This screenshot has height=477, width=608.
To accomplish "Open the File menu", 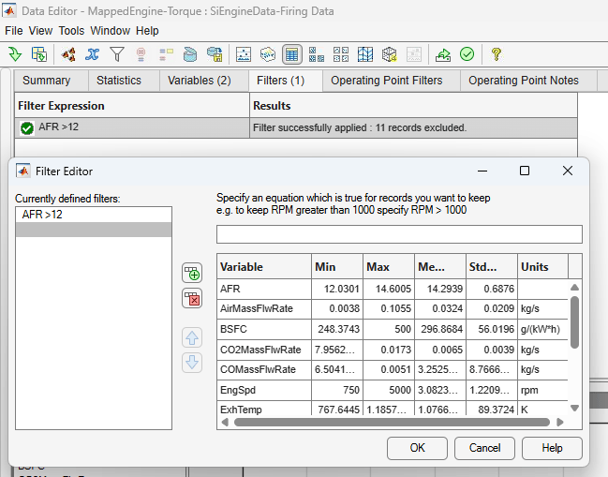I will tap(13, 31).
